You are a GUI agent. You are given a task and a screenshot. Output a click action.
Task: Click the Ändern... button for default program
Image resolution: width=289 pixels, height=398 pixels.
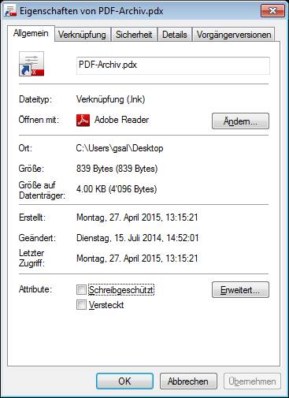click(x=240, y=121)
